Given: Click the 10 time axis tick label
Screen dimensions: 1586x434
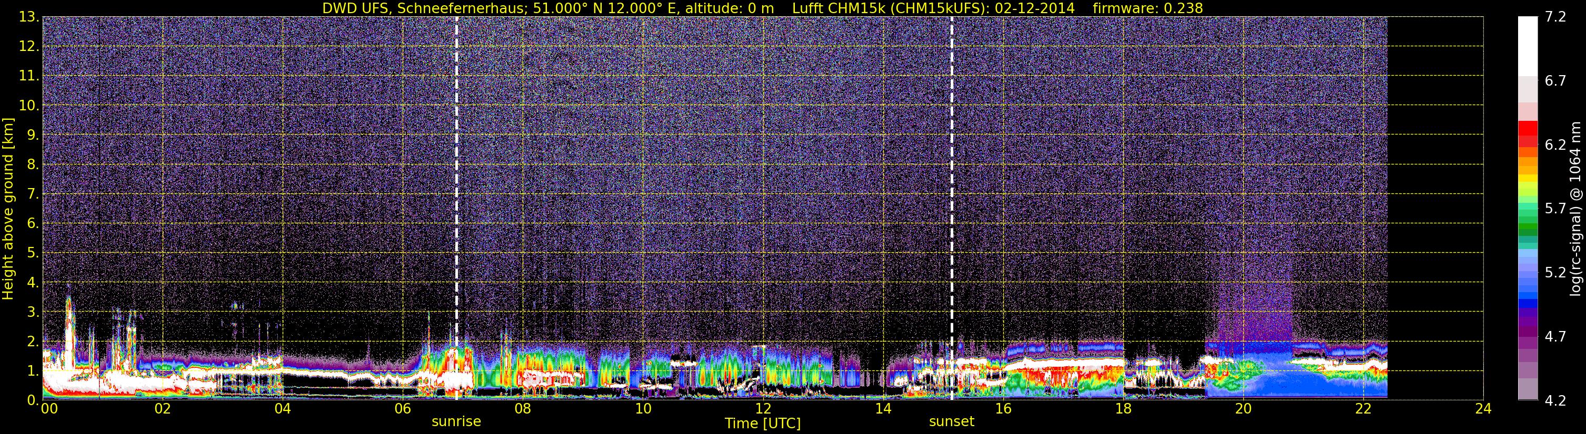Looking at the screenshot, I should (643, 409).
